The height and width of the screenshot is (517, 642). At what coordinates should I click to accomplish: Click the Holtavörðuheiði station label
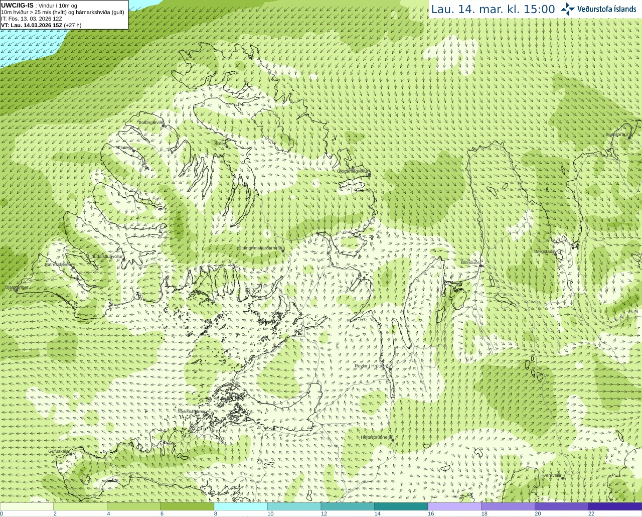pos(376,437)
